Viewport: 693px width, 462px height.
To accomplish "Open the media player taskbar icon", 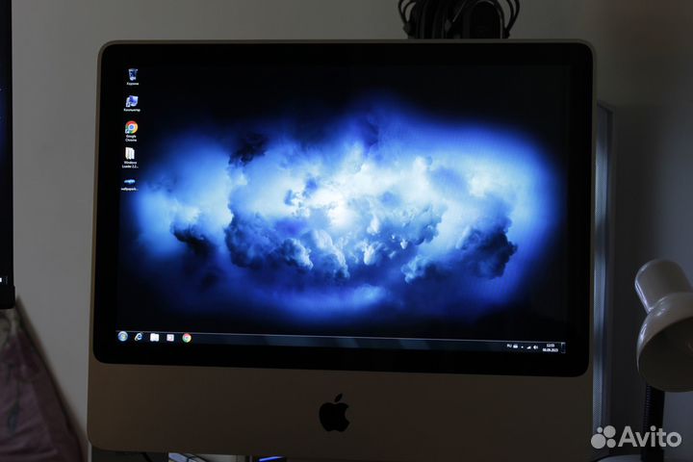I will [x=170, y=338].
